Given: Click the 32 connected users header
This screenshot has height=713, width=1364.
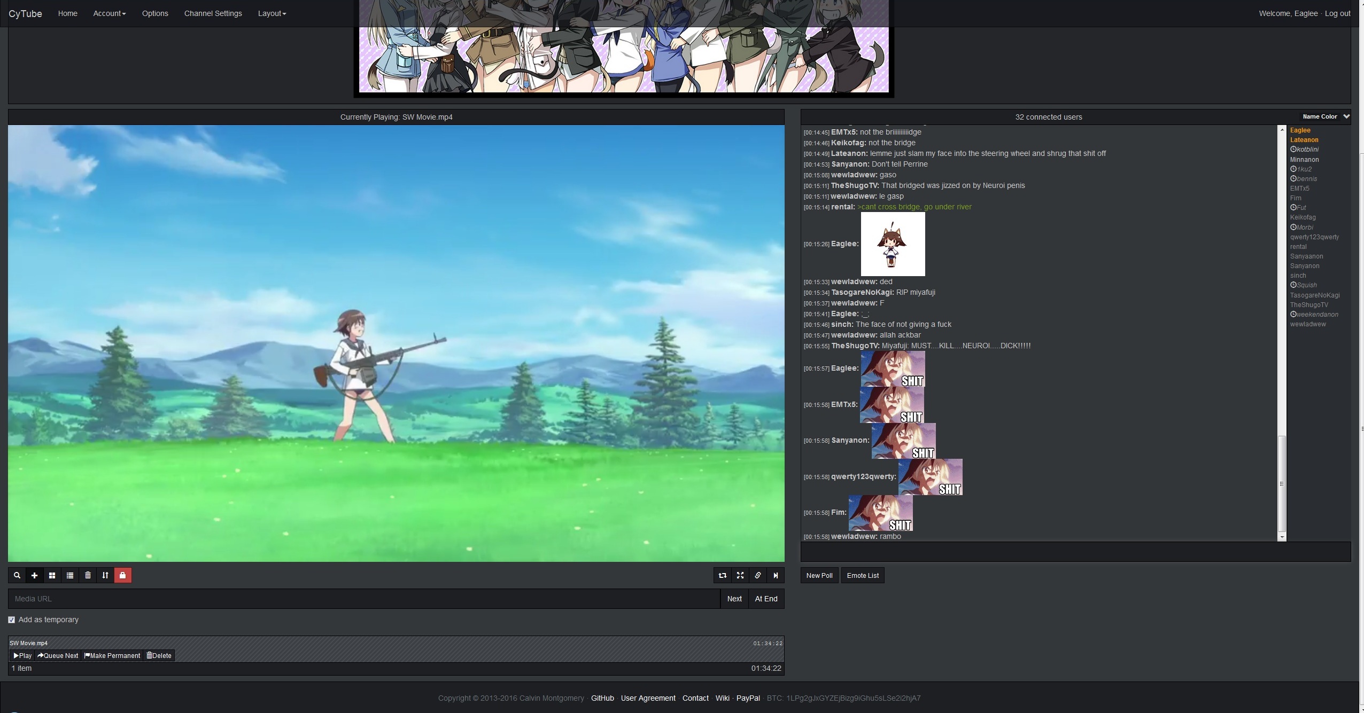Looking at the screenshot, I should [x=1049, y=117].
